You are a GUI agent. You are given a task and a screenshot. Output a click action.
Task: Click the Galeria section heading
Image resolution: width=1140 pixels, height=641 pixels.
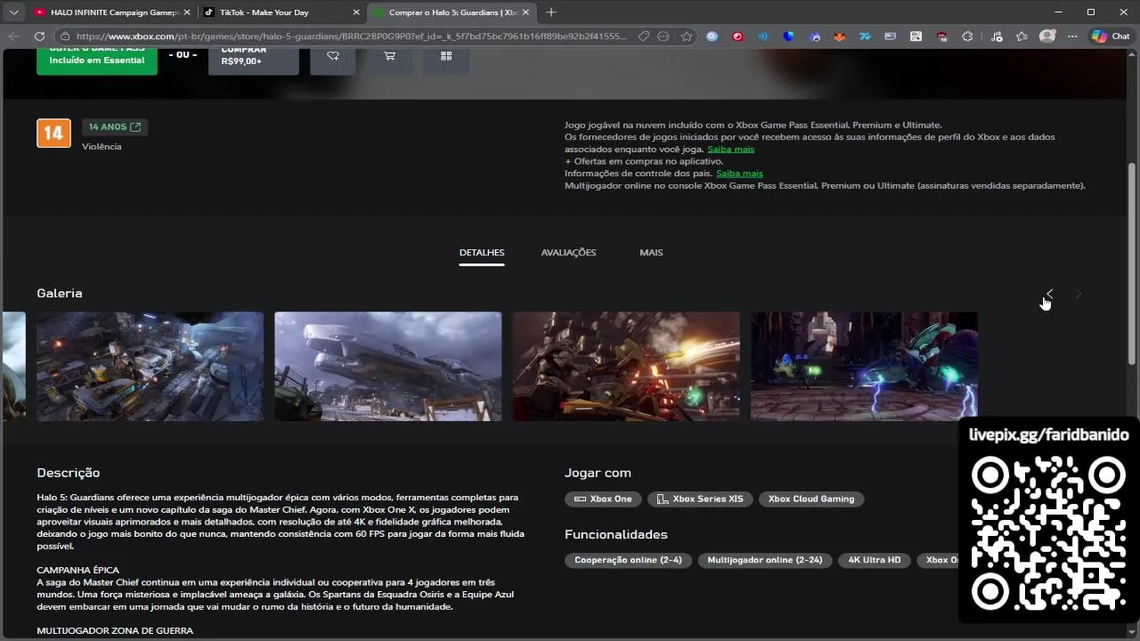60,294
